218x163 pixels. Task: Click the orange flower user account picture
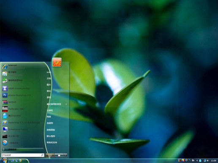57,62
